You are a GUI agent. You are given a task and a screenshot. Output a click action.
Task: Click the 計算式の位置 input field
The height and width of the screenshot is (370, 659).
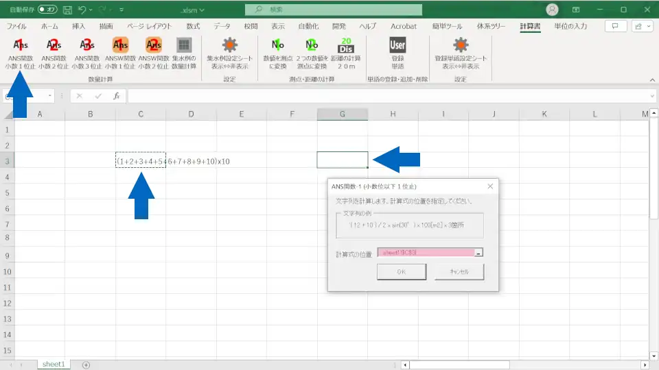(426, 253)
